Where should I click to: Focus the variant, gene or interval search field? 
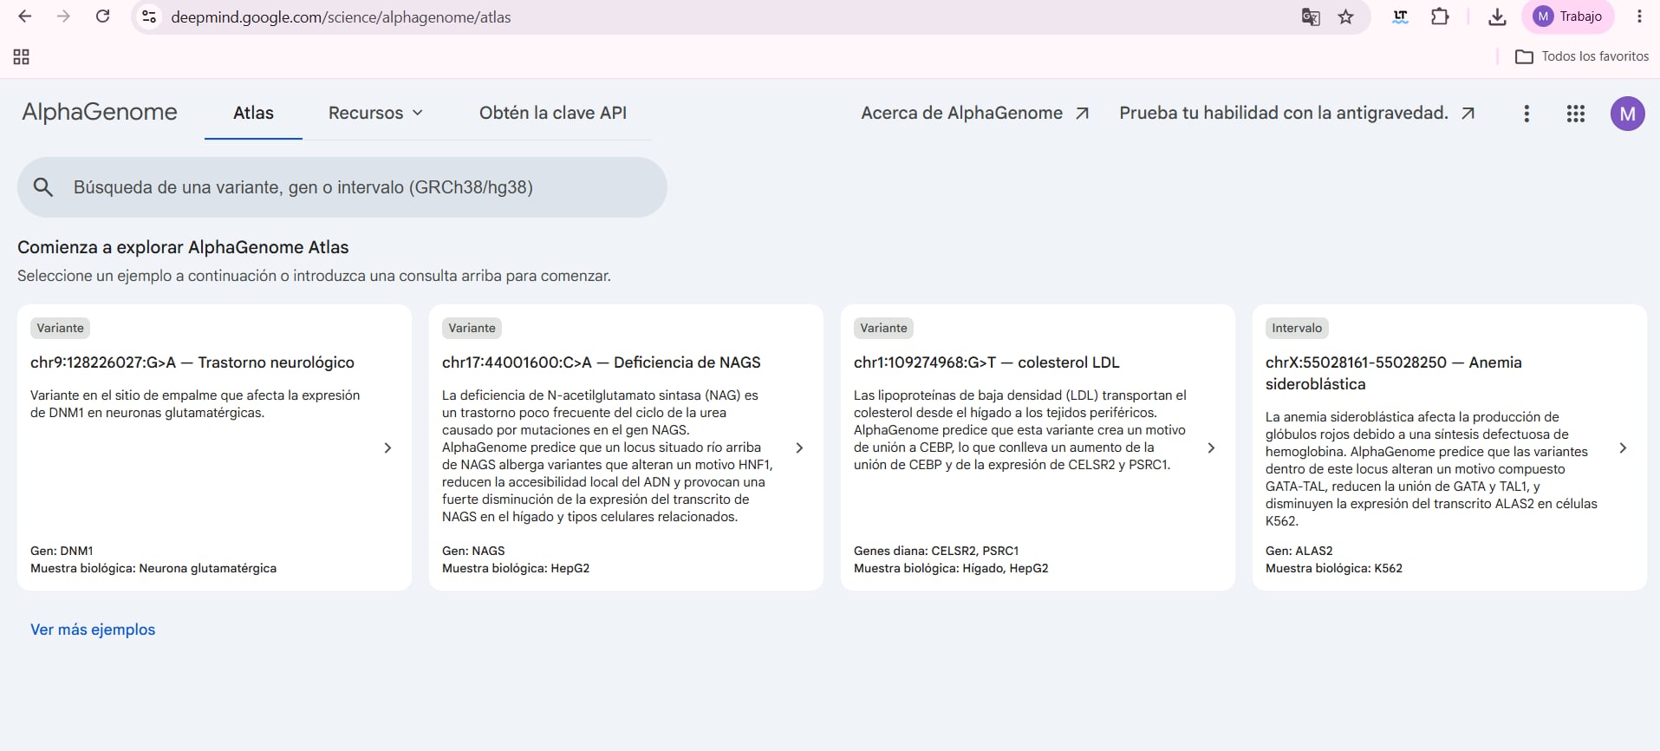[342, 187]
